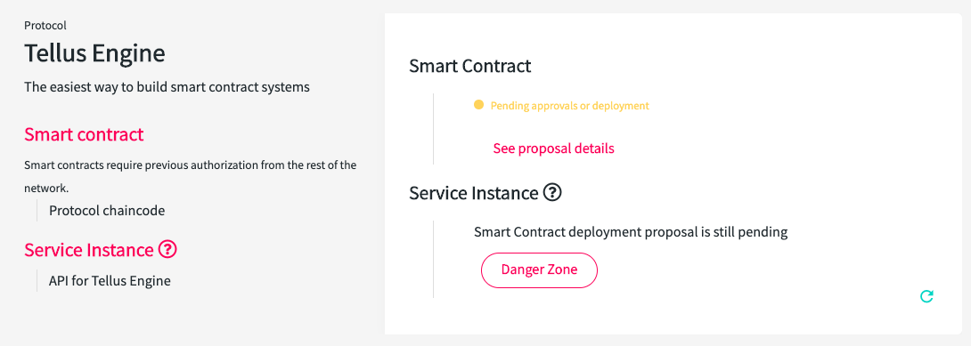The image size is (971, 346).
Task: Click Pending approvals or deployment status text
Action: (570, 106)
